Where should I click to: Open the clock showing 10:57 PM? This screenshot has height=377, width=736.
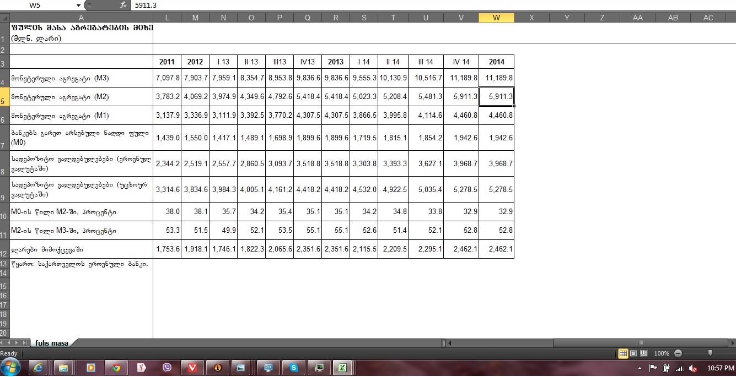[x=721, y=368]
